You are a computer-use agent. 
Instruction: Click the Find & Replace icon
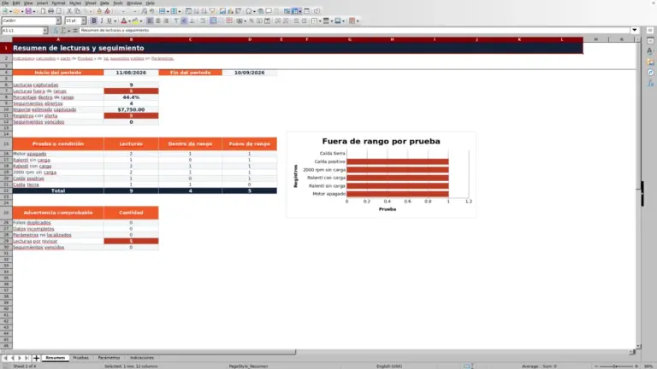tap(144, 11)
